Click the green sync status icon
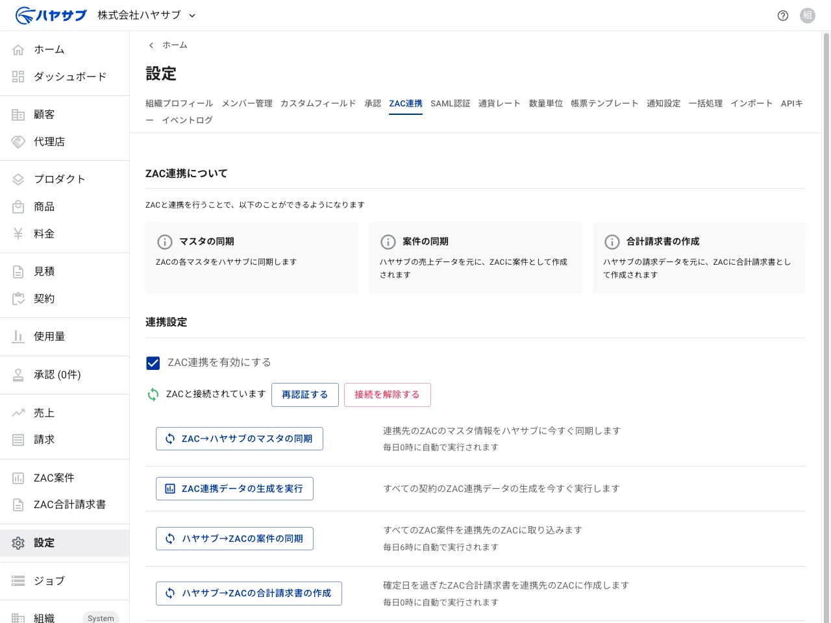Viewport: 831px width, 623px height. point(153,395)
